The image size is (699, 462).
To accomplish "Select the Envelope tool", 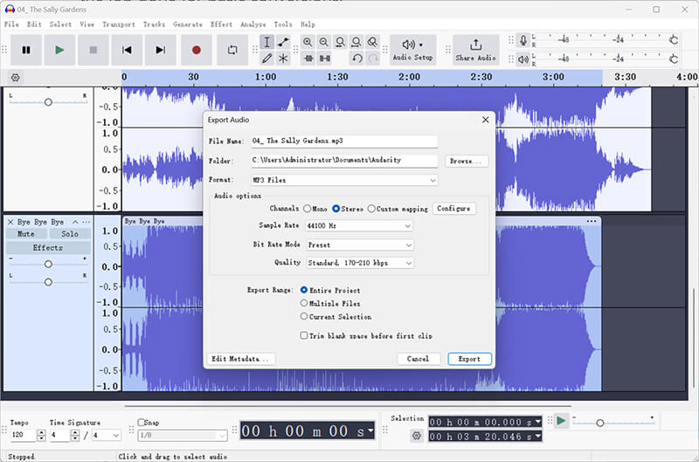I will click(x=283, y=42).
